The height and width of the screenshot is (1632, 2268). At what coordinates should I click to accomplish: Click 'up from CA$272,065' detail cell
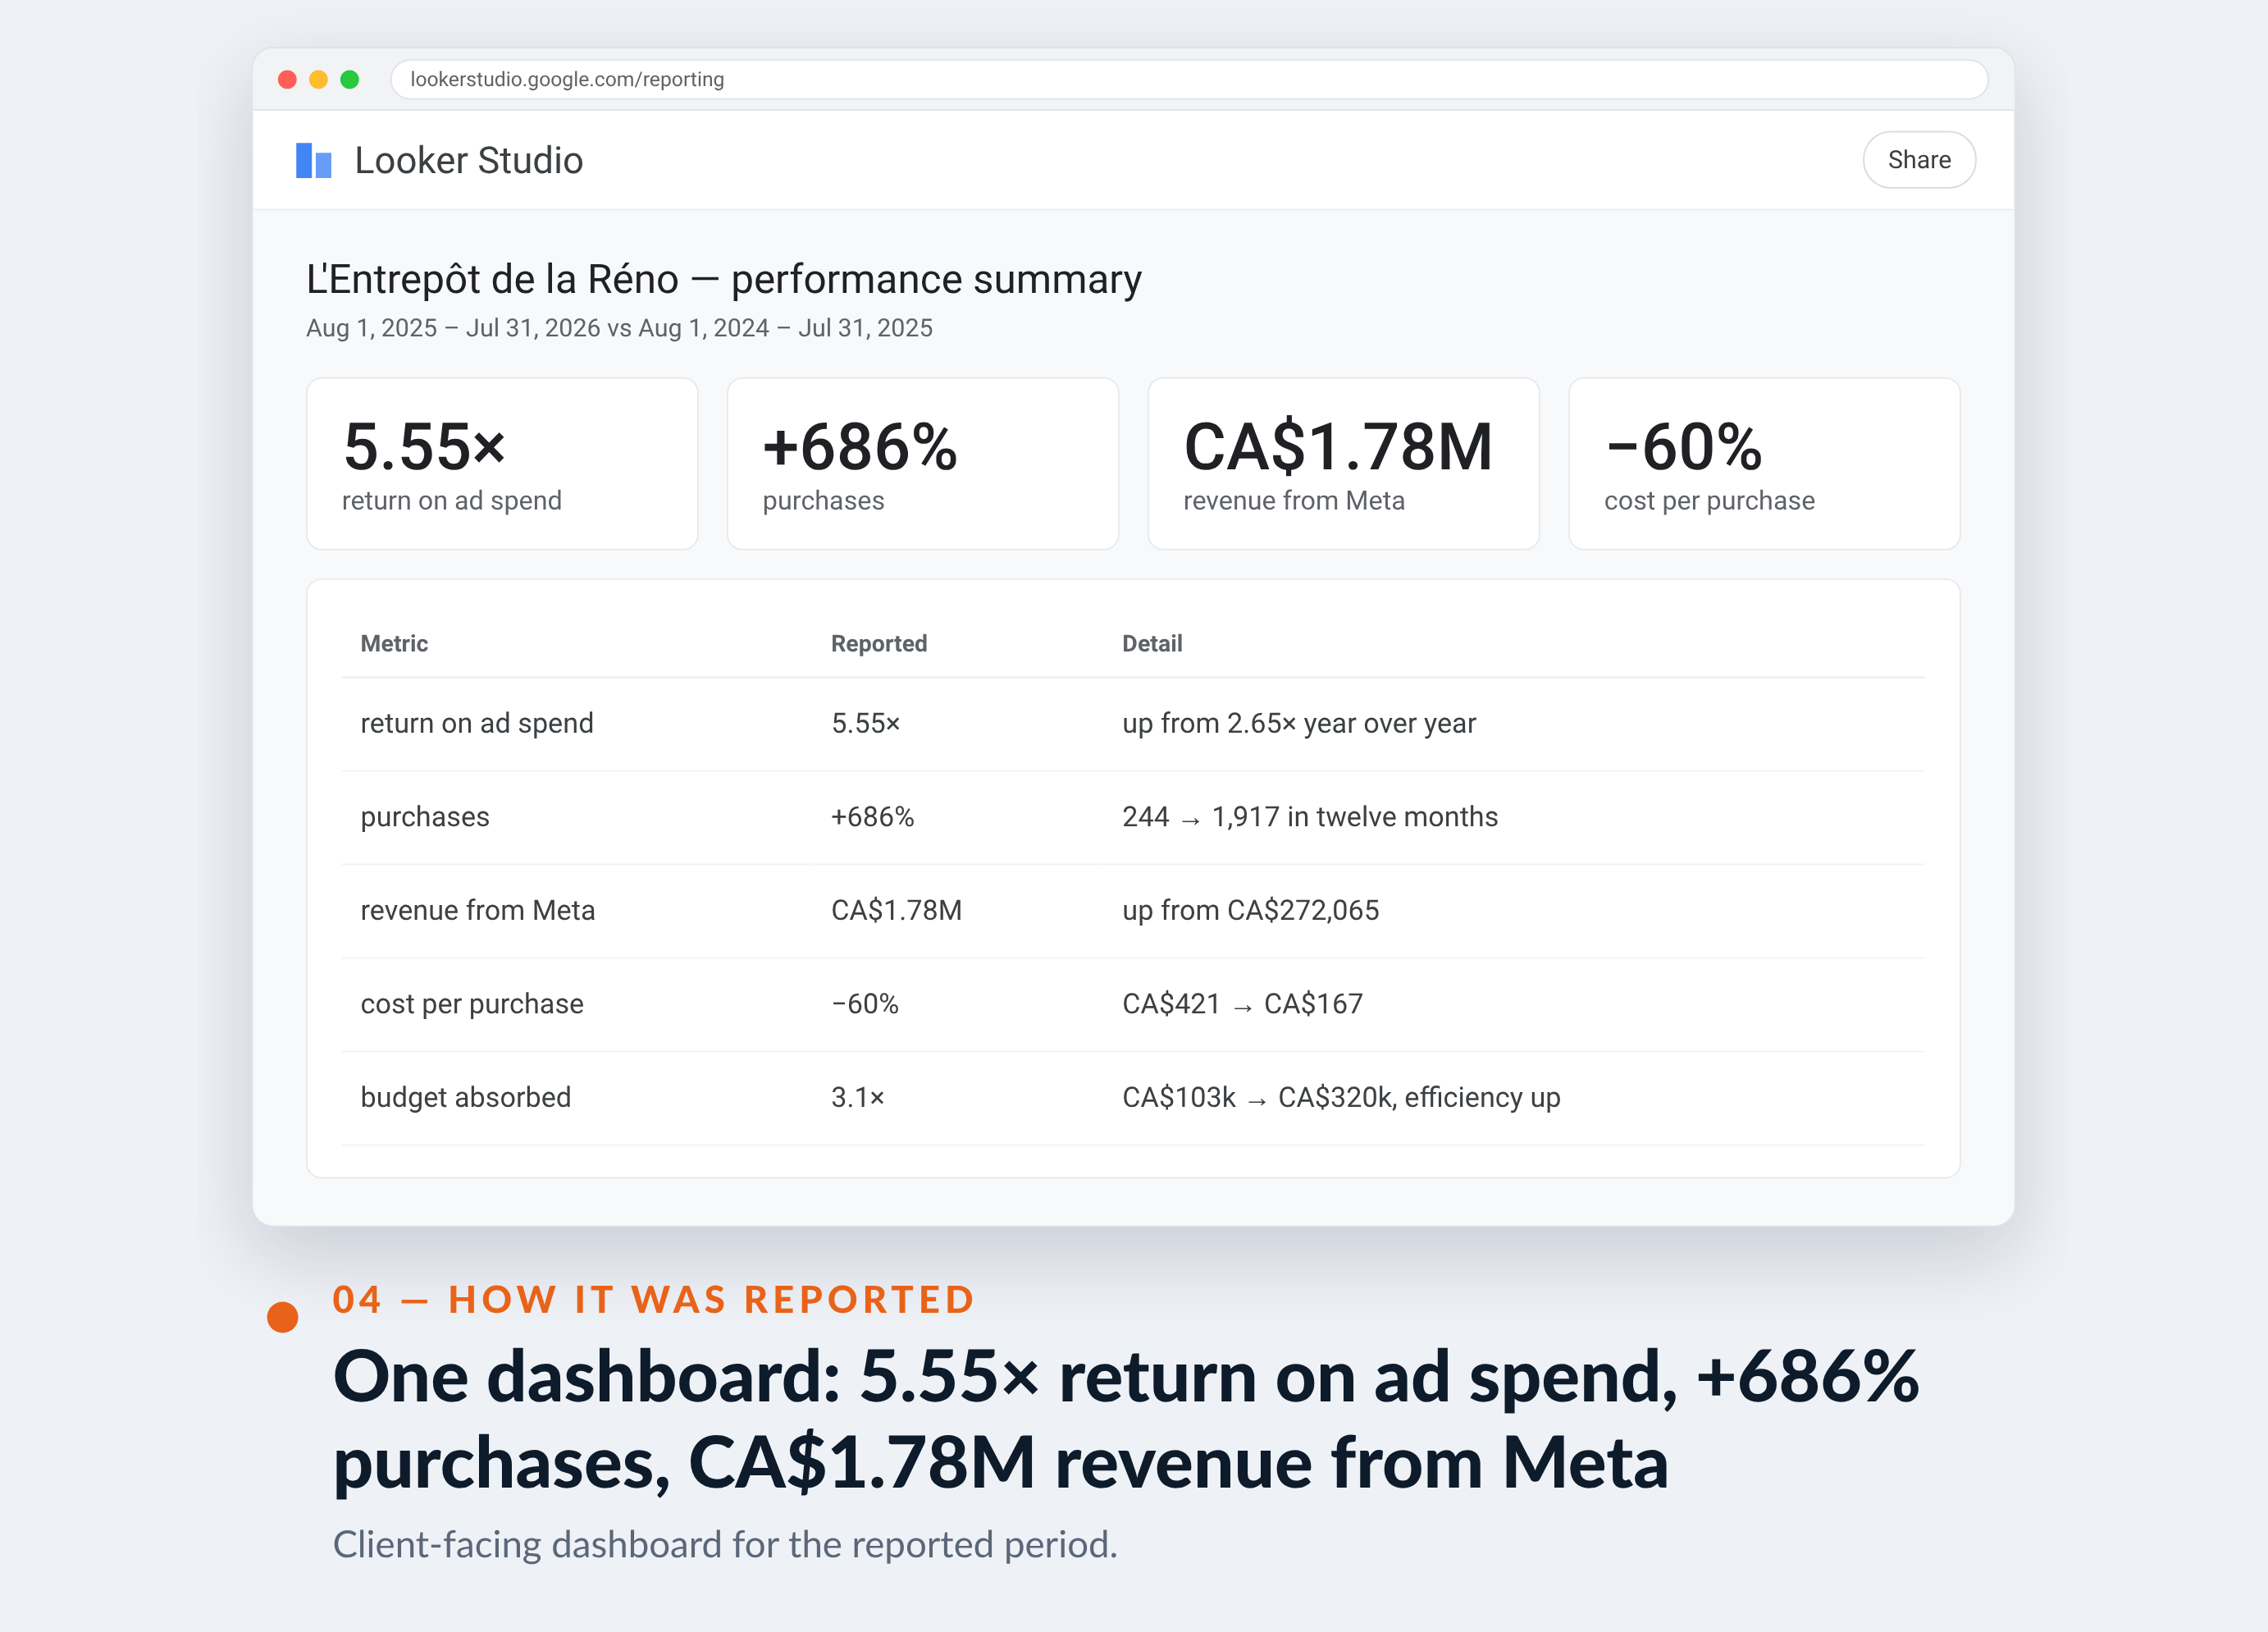(1250, 911)
